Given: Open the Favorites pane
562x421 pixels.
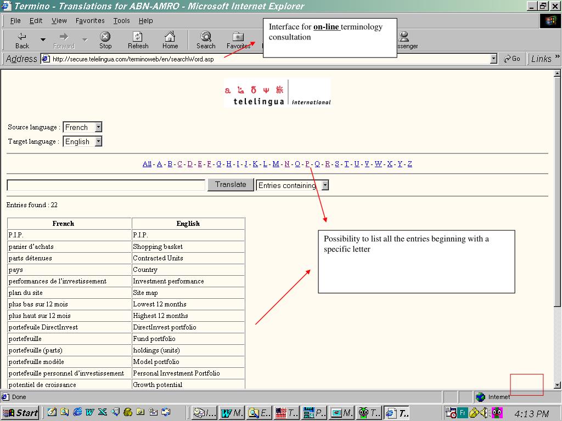Looking at the screenshot, I should click(x=238, y=40).
